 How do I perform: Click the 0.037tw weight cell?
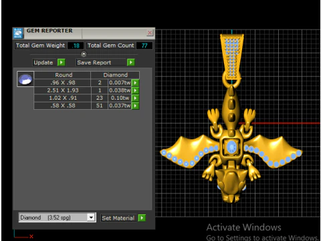point(120,105)
